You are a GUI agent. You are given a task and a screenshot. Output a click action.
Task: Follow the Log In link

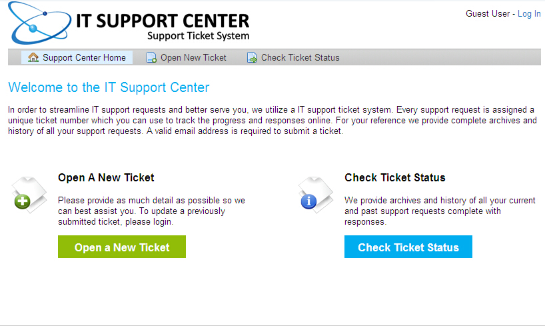click(529, 13)
